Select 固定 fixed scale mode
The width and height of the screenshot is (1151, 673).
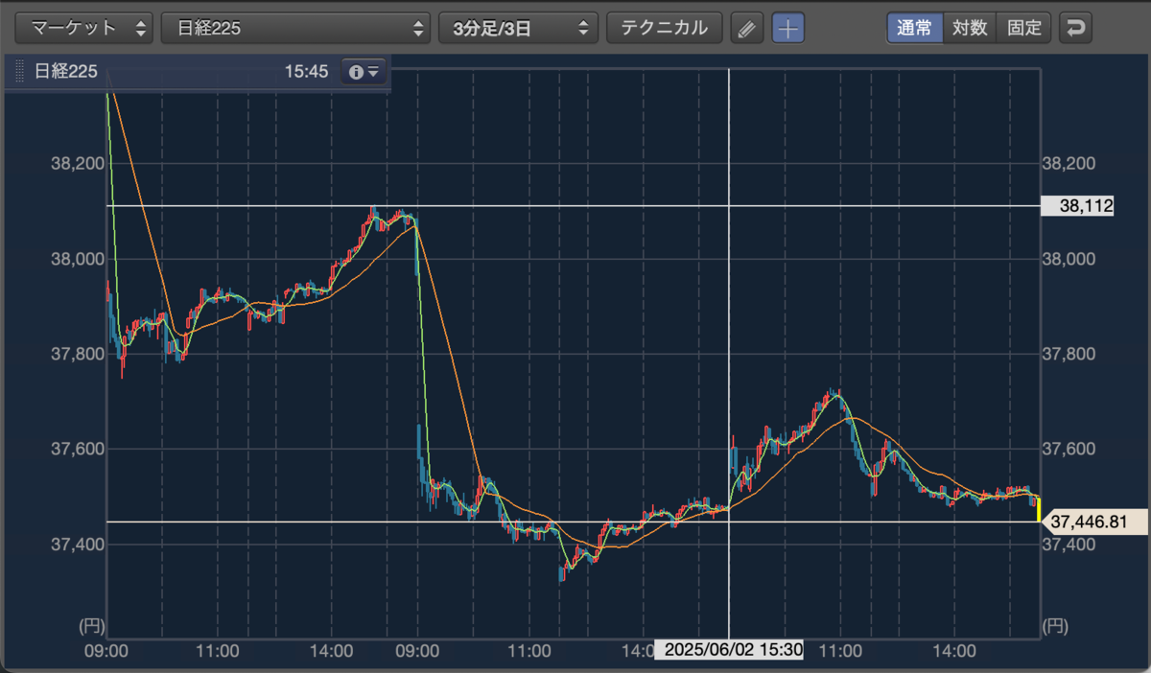click(1024, 28)
